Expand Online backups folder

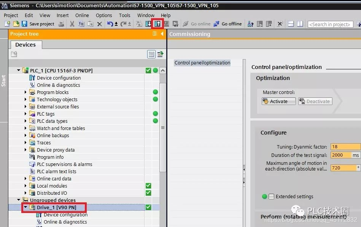point(25,135)
